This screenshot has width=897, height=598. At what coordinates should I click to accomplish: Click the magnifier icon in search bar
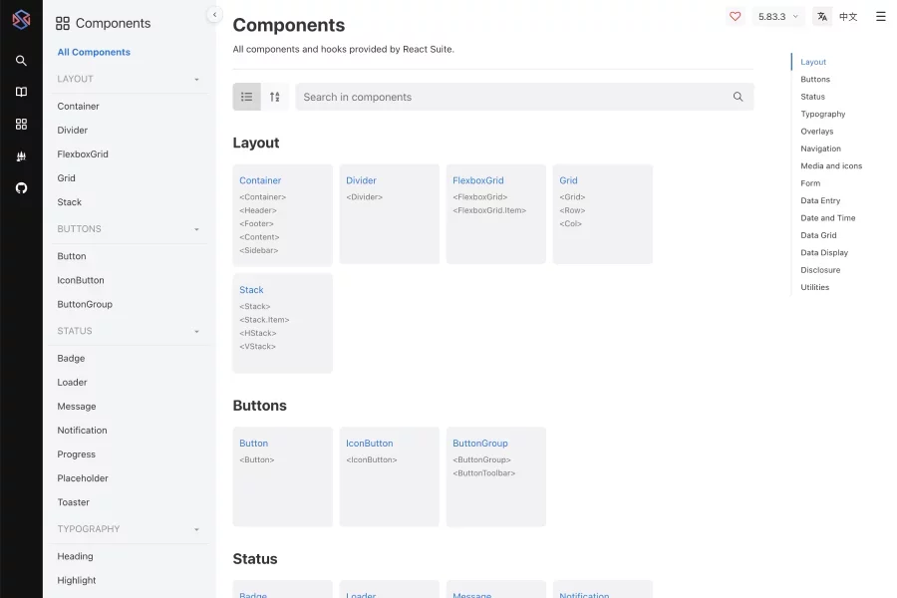coord(738,97)
